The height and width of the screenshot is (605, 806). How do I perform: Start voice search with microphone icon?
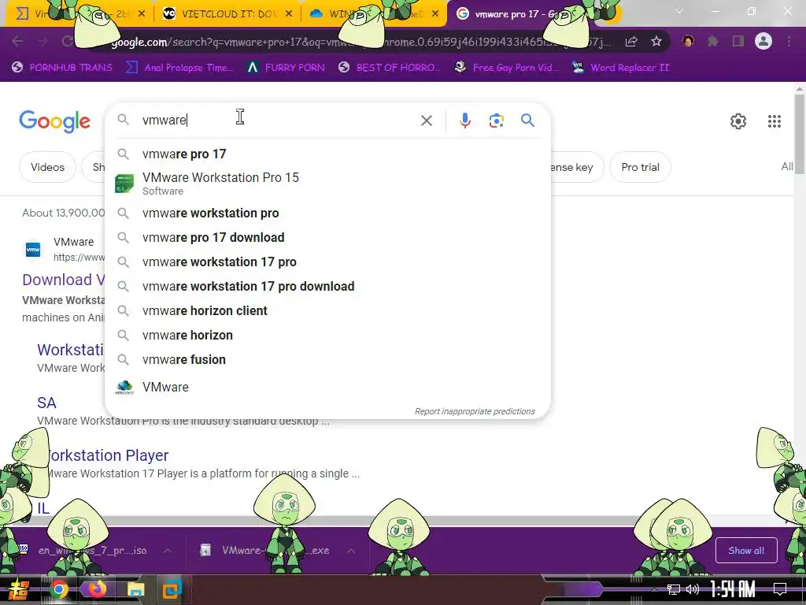464,121
